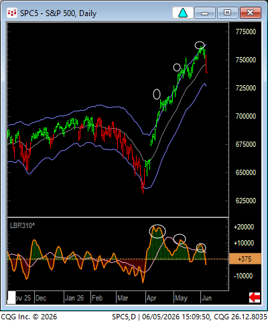Click the SPC5 - S&P 500, Daily title

point(58,13)
